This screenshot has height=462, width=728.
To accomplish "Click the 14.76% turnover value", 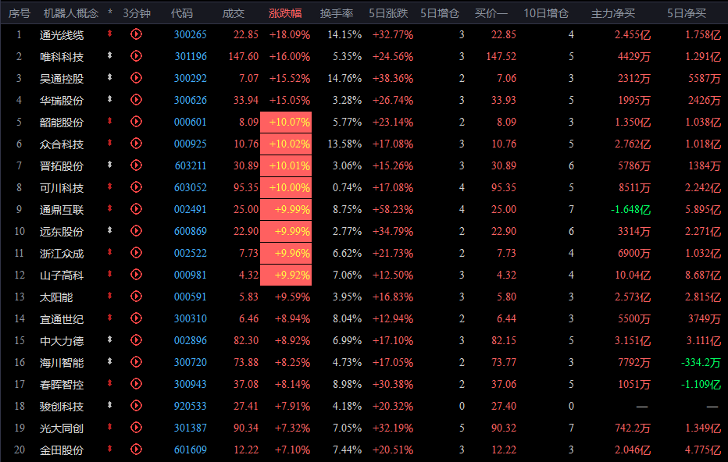I will (344, 78).
